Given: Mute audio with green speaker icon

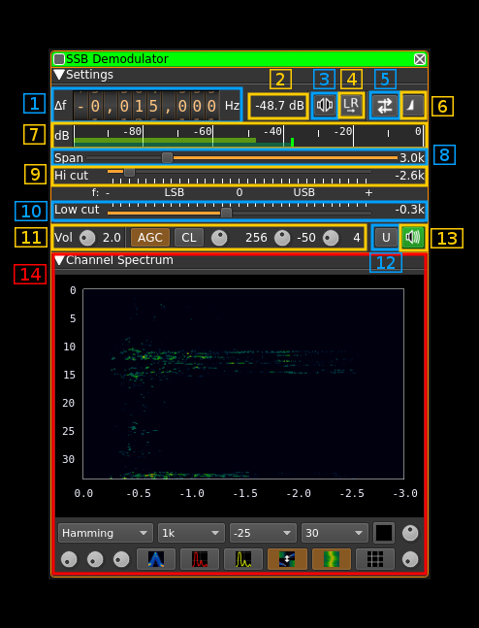Looking at the screenshot, I should pos(412,238).
